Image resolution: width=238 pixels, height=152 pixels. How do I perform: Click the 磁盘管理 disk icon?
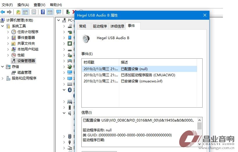click(x=13, y=73)
